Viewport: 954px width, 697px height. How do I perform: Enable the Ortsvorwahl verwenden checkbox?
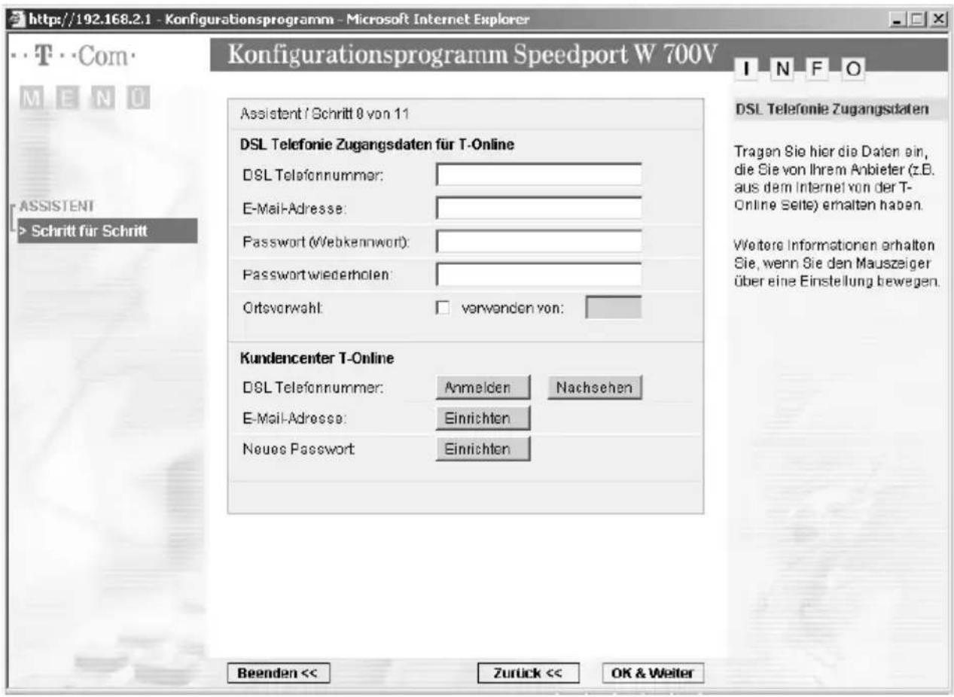[x=443, y=309]
